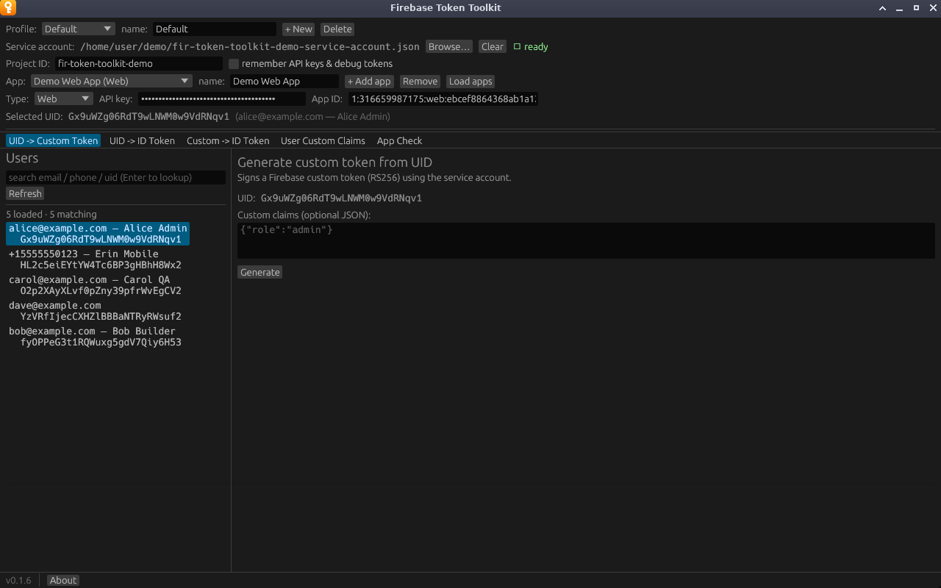
Task: Clear the service account path
Action: 493,46
